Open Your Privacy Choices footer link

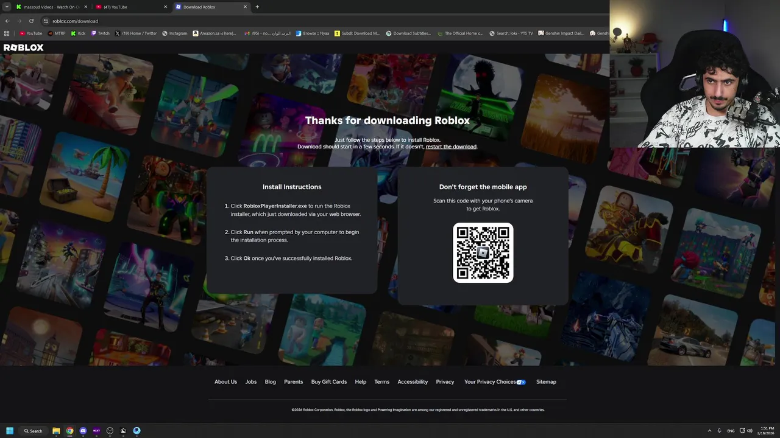click(495, 382)
